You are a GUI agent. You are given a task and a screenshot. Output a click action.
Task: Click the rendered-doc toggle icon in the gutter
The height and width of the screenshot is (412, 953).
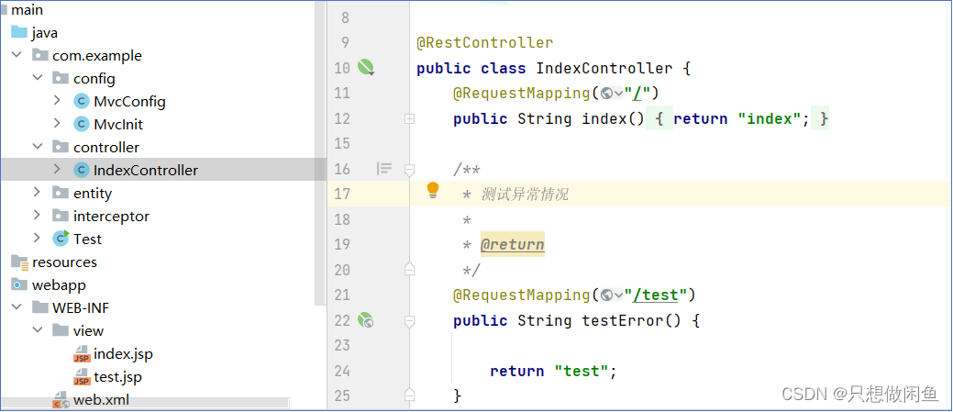point(384,169)
